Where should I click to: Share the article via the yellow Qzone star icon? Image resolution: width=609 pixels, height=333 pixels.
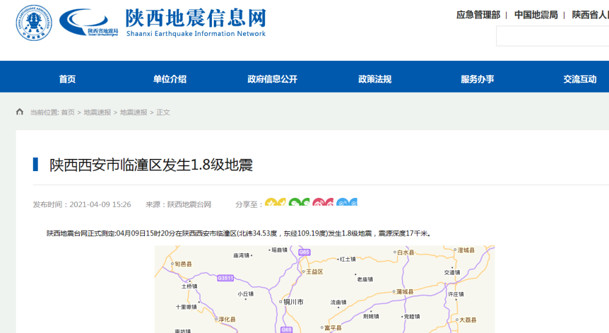click(x=275, y=202)
